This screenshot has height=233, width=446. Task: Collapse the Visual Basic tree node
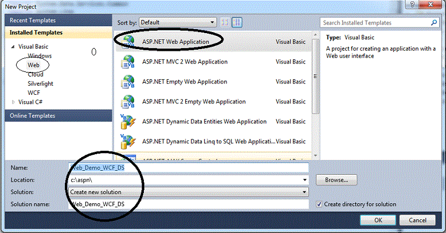13,47
